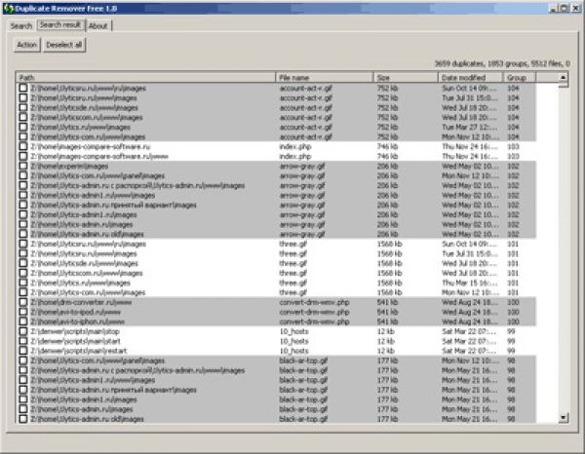Select the duplicates and groups count status text
585x454 pixels.
(502, 63)
